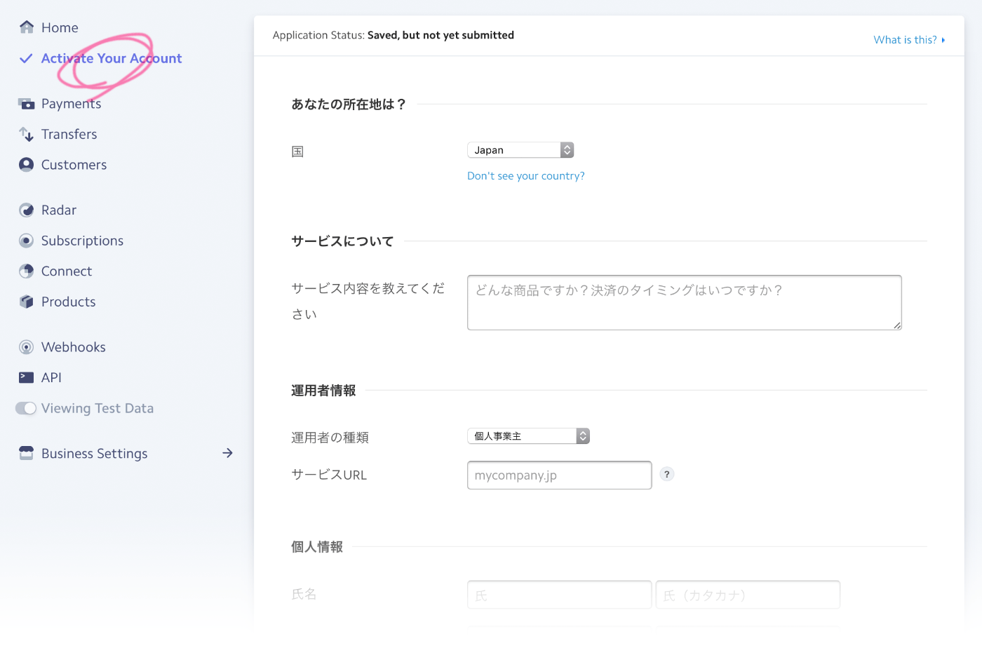Open Business Settings
This screenshot has height=655, width=982.
pyautogui.click(x=95, y=454)
